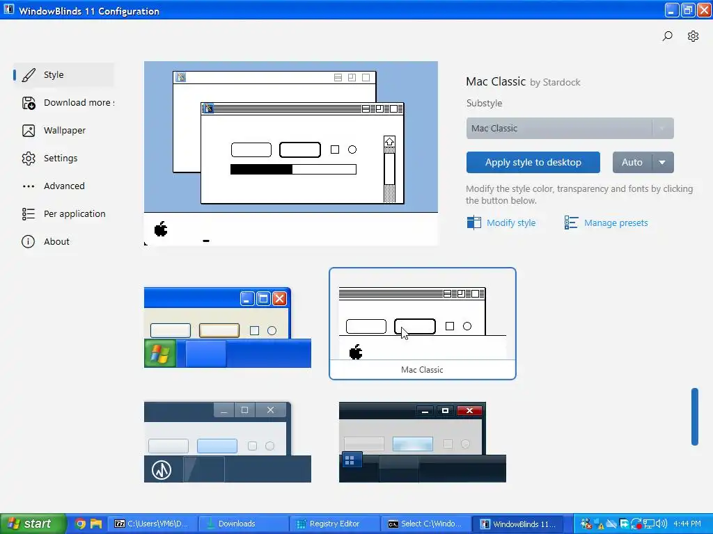Open the Settings section in sidebar

(x=63, y=159)
